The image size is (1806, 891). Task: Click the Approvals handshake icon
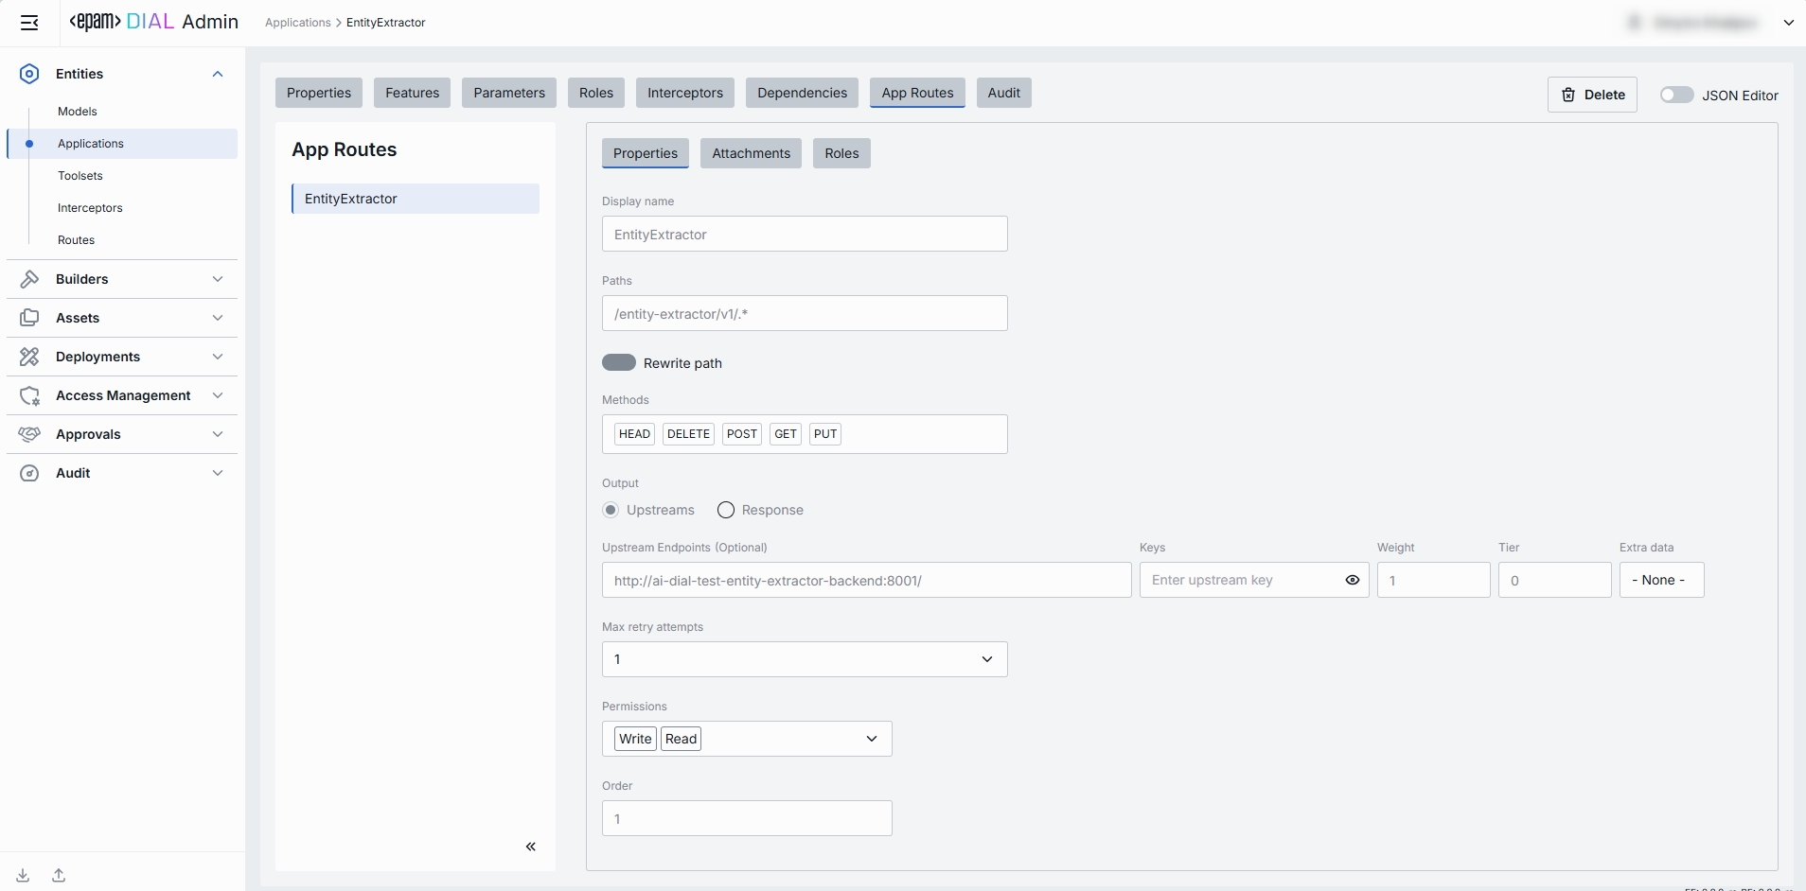(x=29, y=434)
